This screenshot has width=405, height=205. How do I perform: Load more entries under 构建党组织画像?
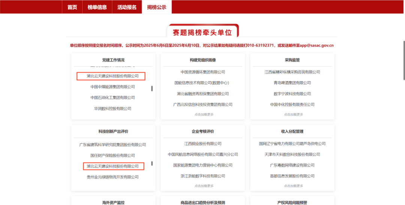[204, 114]
